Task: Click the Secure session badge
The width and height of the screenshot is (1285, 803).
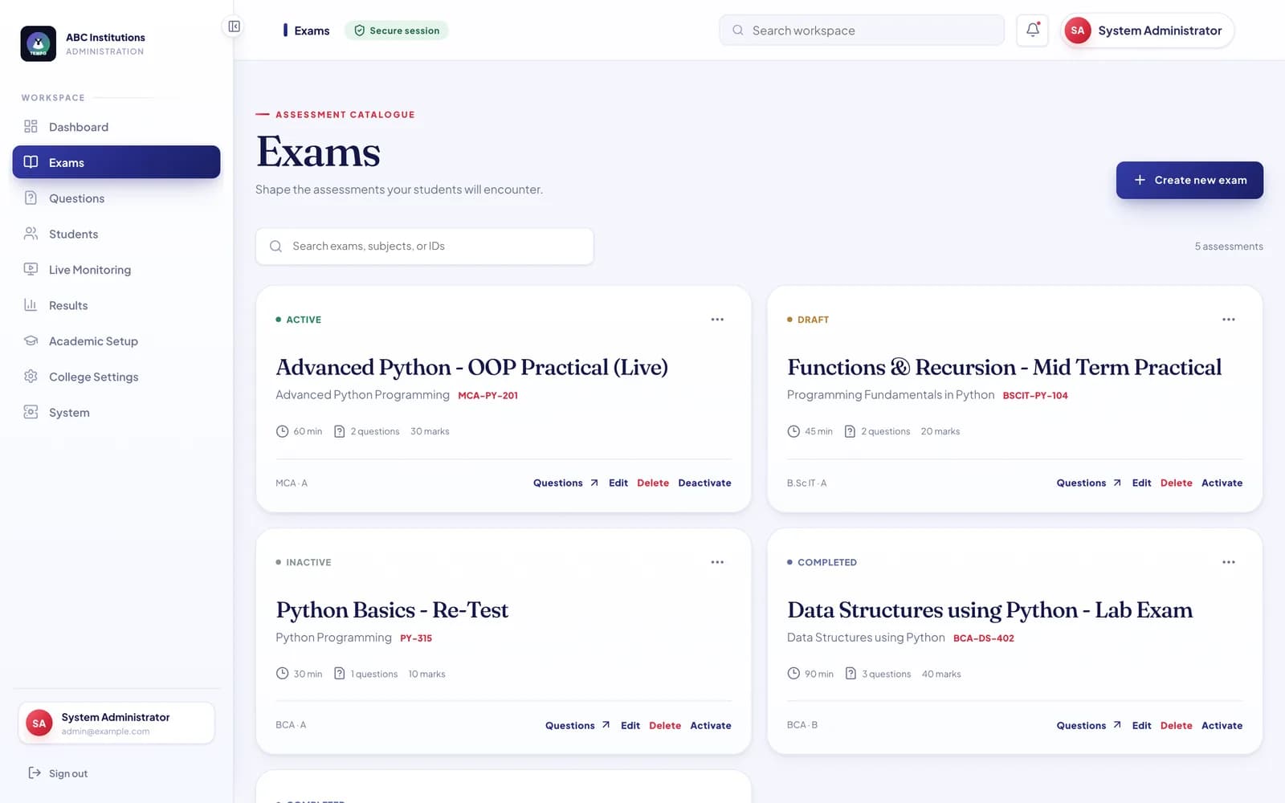Action: [397, 31]
